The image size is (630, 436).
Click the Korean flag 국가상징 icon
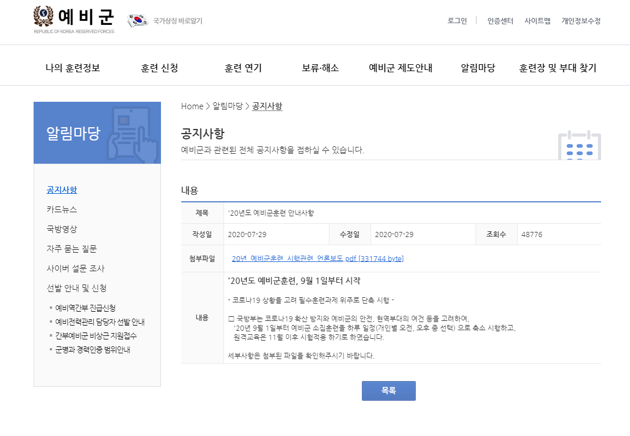[138, 20]
